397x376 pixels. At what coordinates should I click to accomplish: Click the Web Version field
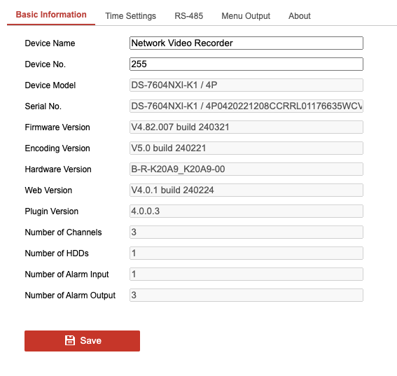tap(246, 190)
